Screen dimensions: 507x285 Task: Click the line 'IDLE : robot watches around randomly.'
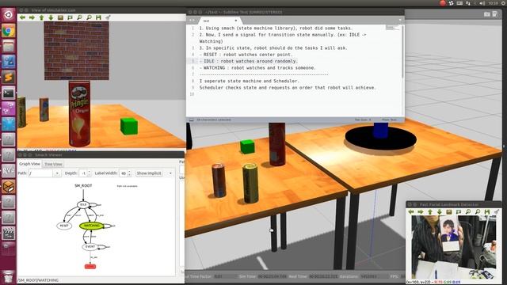pos(248,61)
